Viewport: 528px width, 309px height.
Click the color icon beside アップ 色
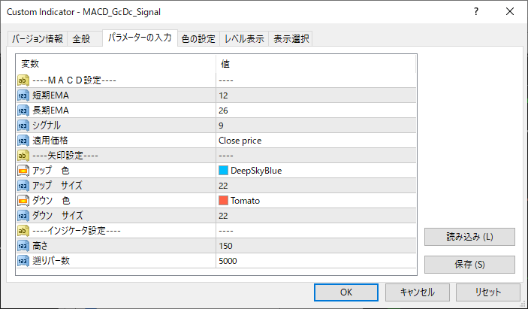[x=23, y=171]
